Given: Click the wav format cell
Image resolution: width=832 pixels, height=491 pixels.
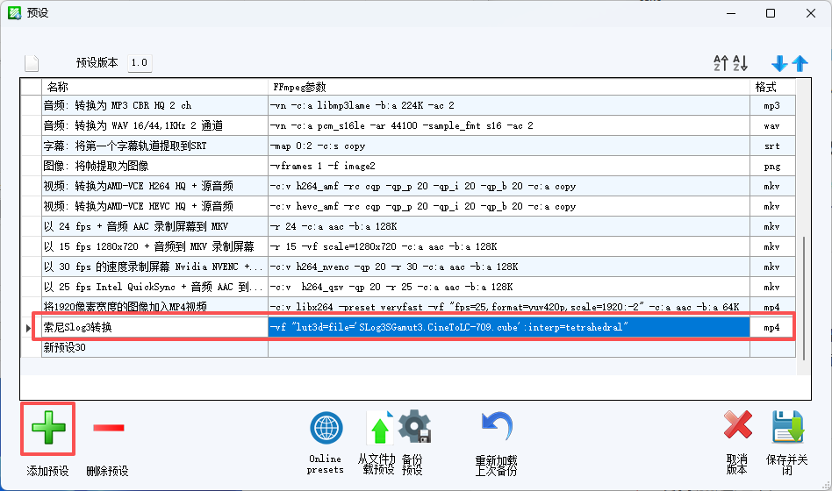Looking at the screenshot, I should (772, 125).
